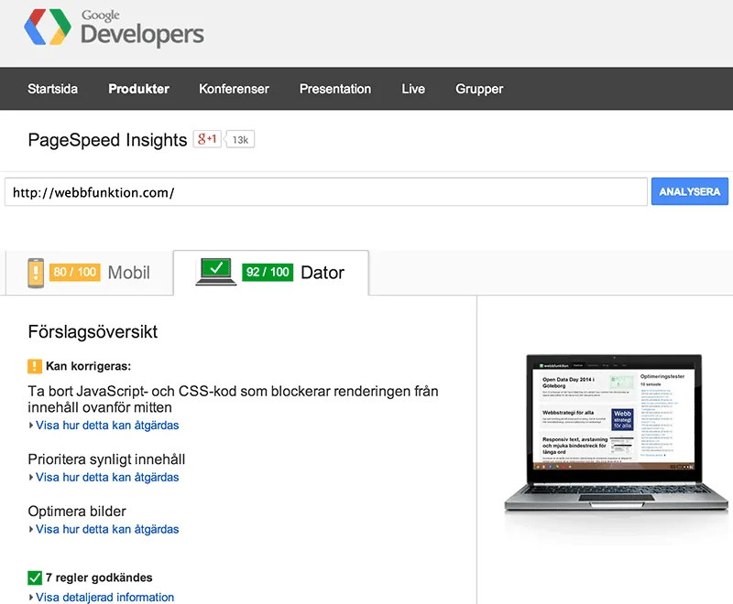Focus the URL input field with webbfunktion.com
The width and height of the screenshot is (733, 604).
(x=326, y=192)
